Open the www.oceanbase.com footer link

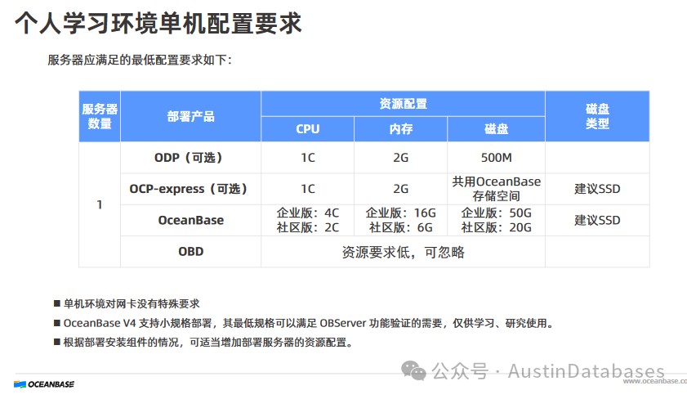(x=655, y=381)
